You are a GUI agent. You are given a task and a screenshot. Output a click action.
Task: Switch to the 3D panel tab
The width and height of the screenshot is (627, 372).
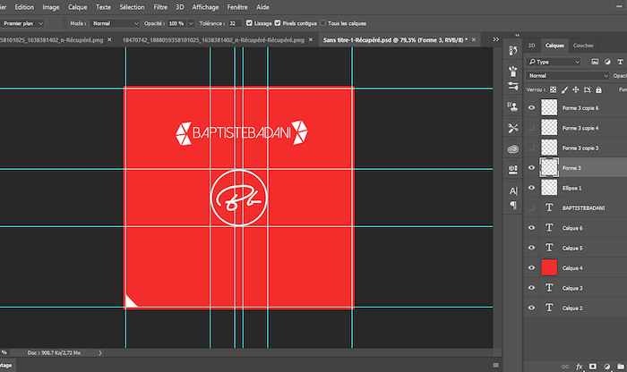(x=531, y=46)
